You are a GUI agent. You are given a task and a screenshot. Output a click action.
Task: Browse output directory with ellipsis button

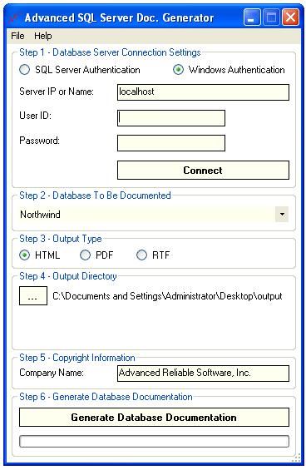tap(33, 296)
